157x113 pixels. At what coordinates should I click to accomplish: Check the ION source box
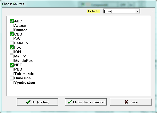pyautogui.click(x=12, y=52)
